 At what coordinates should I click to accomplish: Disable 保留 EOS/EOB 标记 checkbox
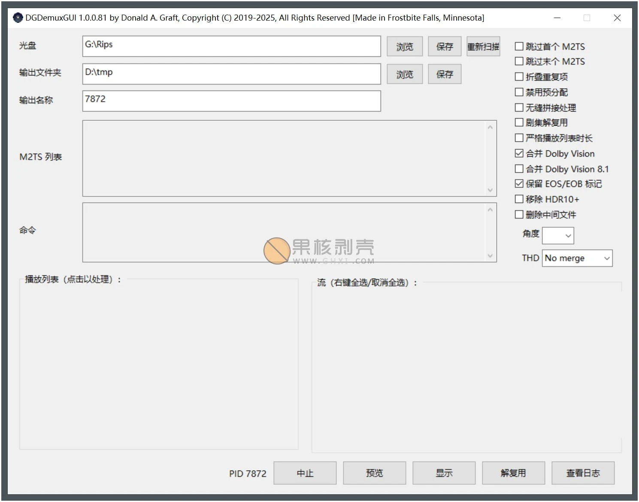519,184
